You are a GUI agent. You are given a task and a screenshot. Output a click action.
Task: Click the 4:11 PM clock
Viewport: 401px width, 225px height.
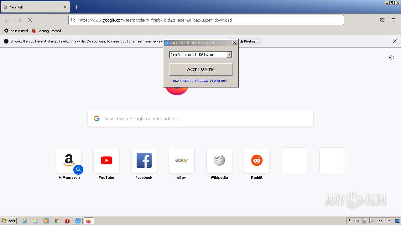pyautogui.click(x=385, y=221)
